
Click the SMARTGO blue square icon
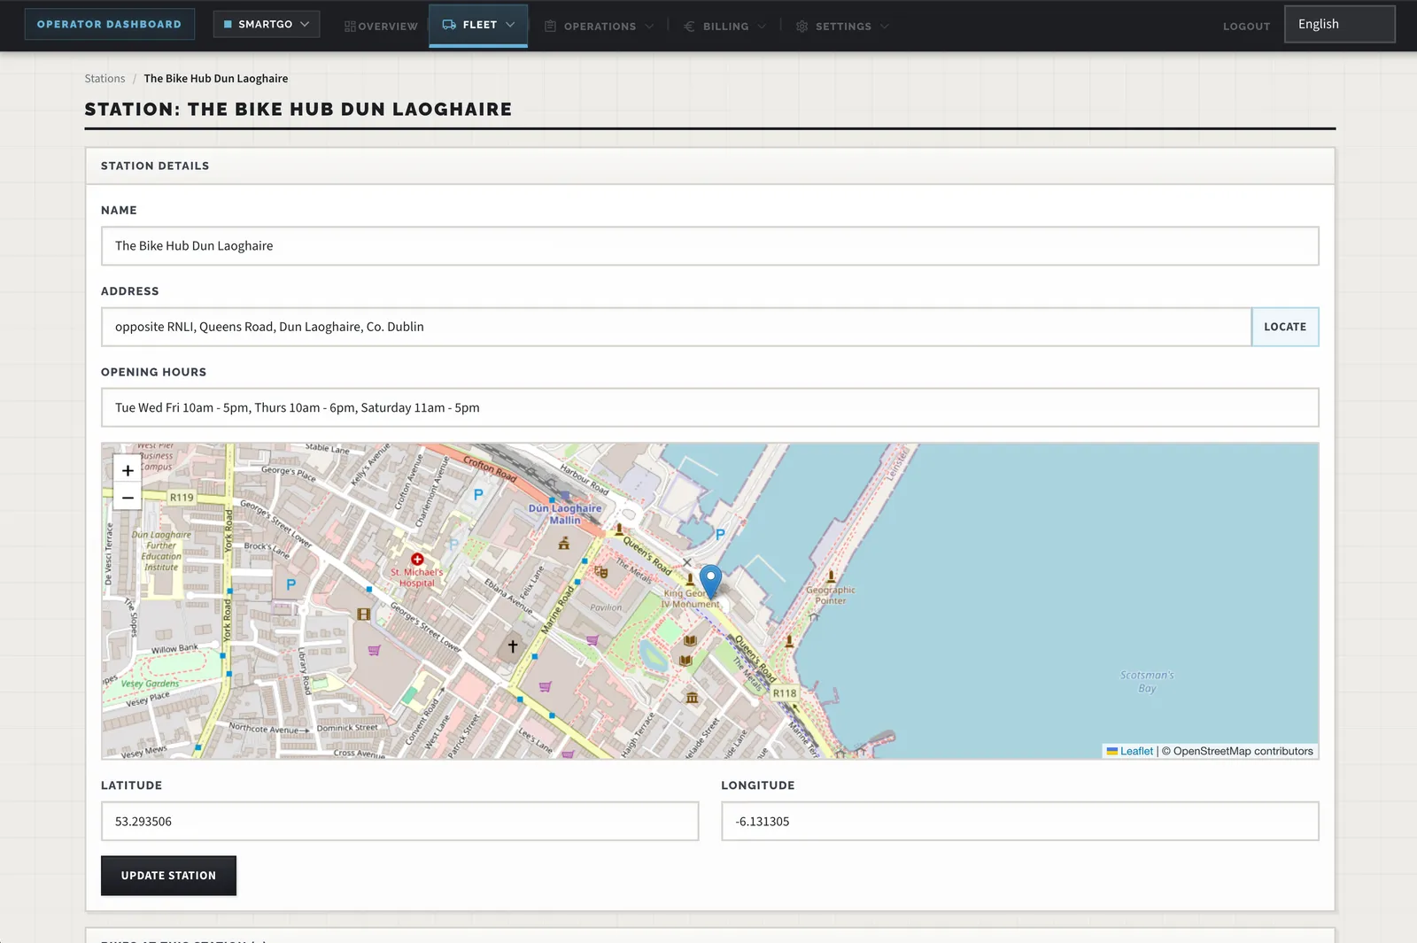228,25
